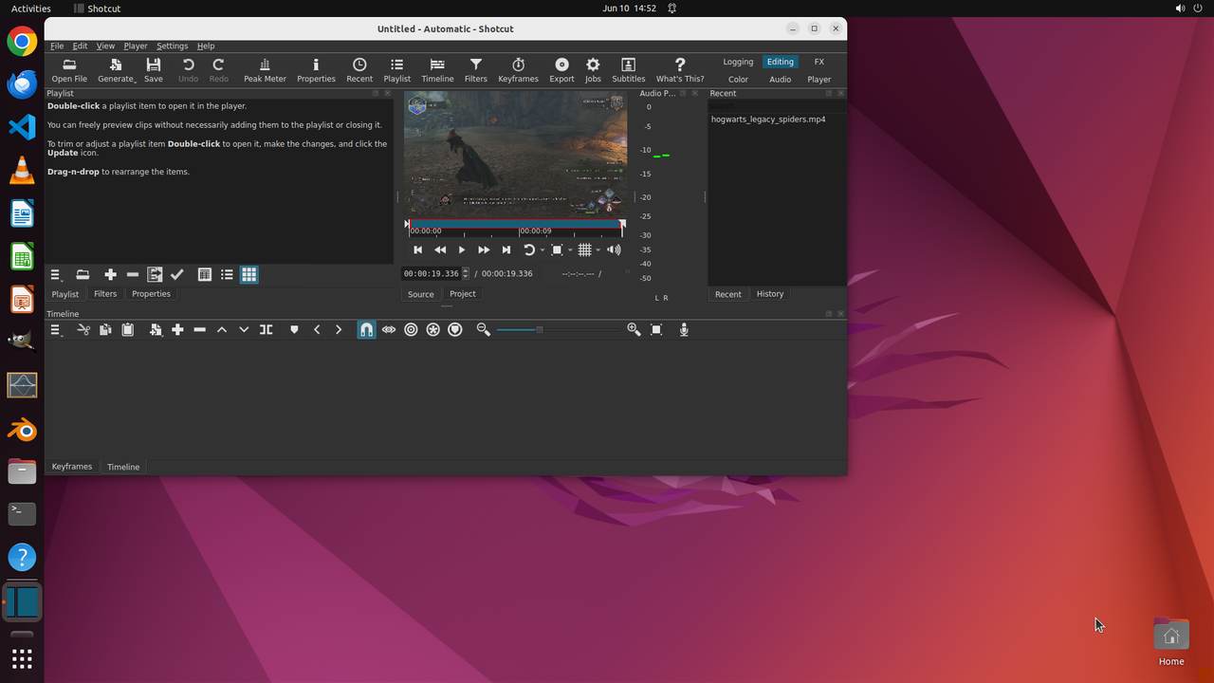Screen dimensions: 1214x683
Task: Open the Peak Meter panel
Action: pos(265,70)
